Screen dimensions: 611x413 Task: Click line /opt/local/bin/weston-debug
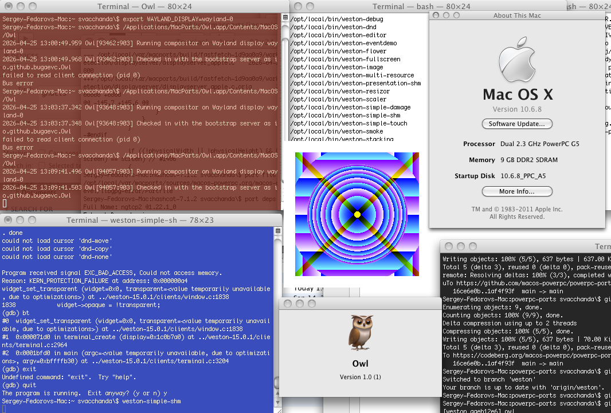[336, 19]
